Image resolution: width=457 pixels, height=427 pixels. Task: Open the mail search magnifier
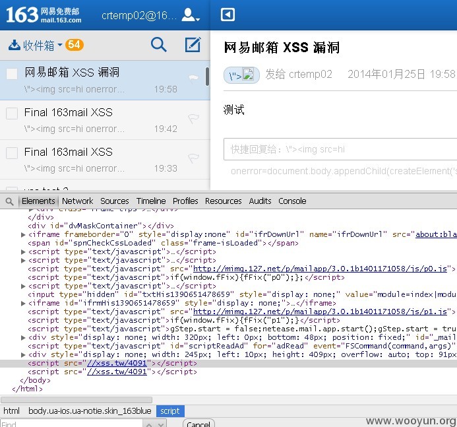(159, 45)
